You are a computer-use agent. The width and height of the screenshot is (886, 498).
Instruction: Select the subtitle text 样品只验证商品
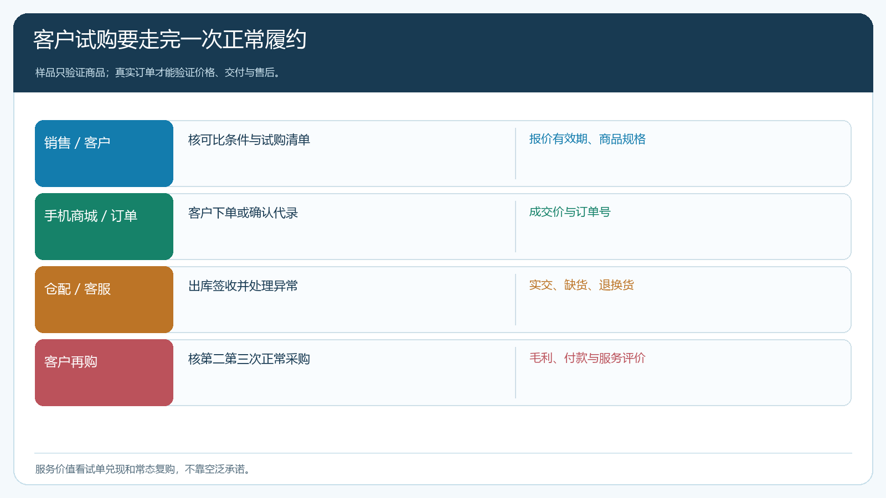coord(70,72)
